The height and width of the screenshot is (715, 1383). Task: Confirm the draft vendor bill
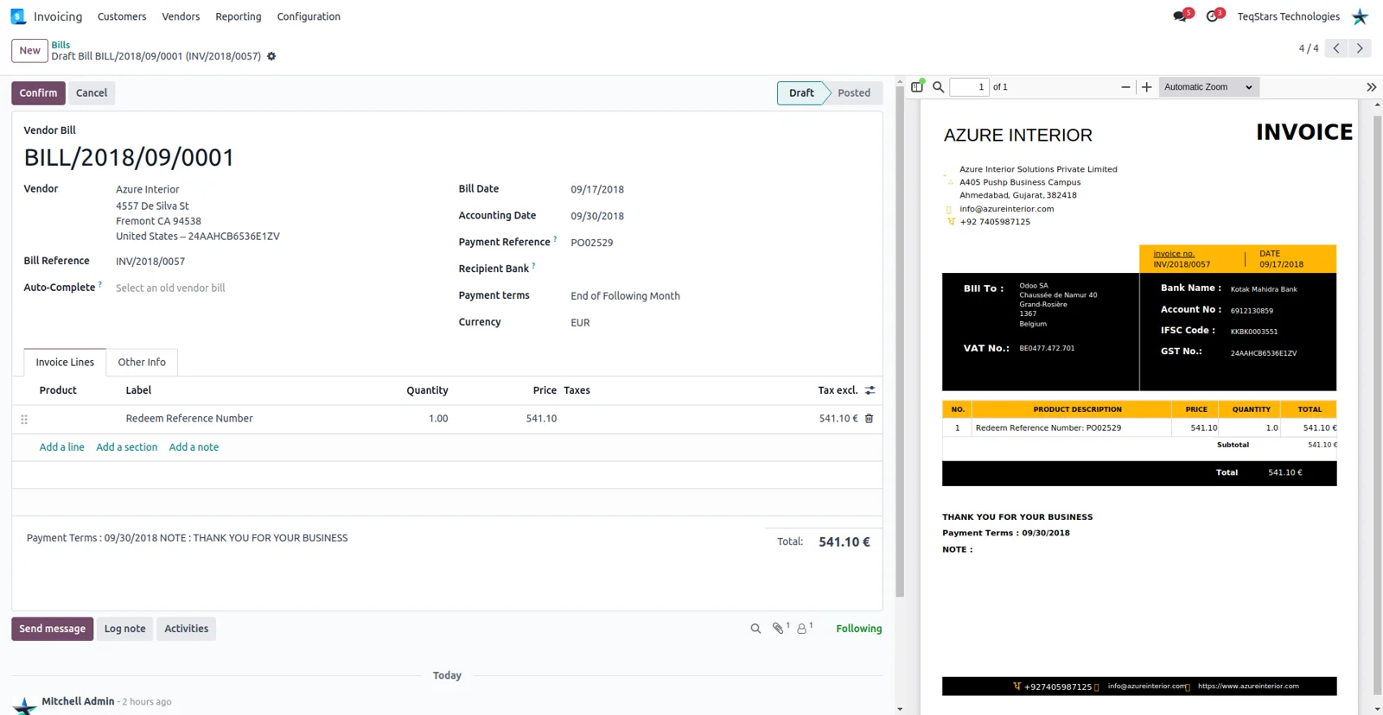(38, 93)
